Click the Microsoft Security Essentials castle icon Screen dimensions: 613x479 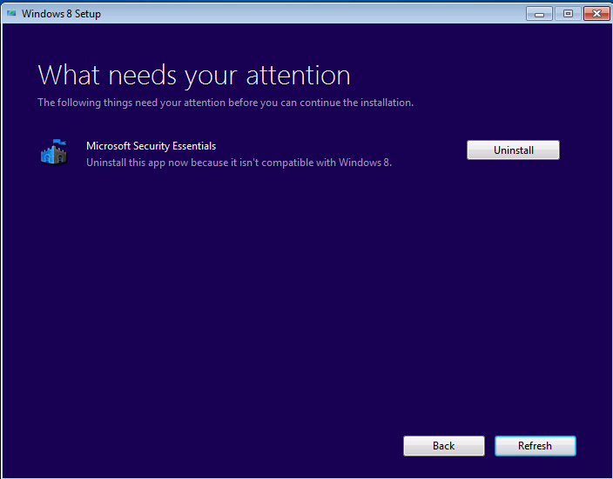pyautogui.click(x=54, y=153)
